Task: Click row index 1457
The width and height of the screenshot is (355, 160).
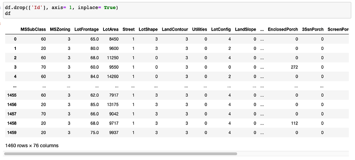Action: (x=12, y=114)
